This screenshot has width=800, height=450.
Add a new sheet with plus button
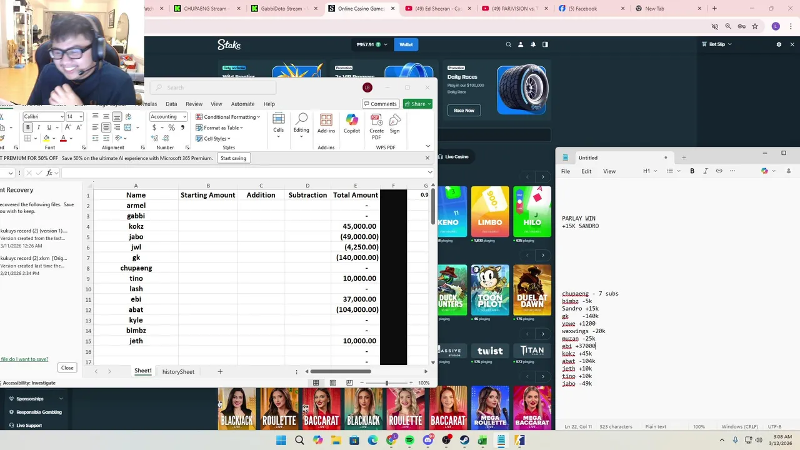tap(220, 371)
